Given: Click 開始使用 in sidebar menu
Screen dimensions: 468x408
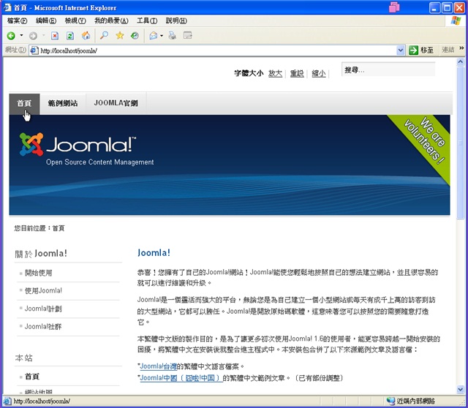Looking at the screenshot, I should click(39, 273).
